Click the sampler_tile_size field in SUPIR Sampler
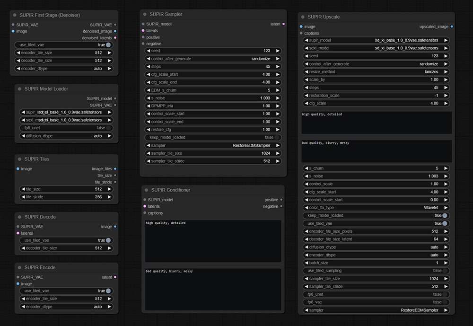This screenshot has width=473, height=326. coord(213,153)
